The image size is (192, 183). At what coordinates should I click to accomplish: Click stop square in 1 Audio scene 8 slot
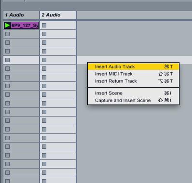coord(7,86)
